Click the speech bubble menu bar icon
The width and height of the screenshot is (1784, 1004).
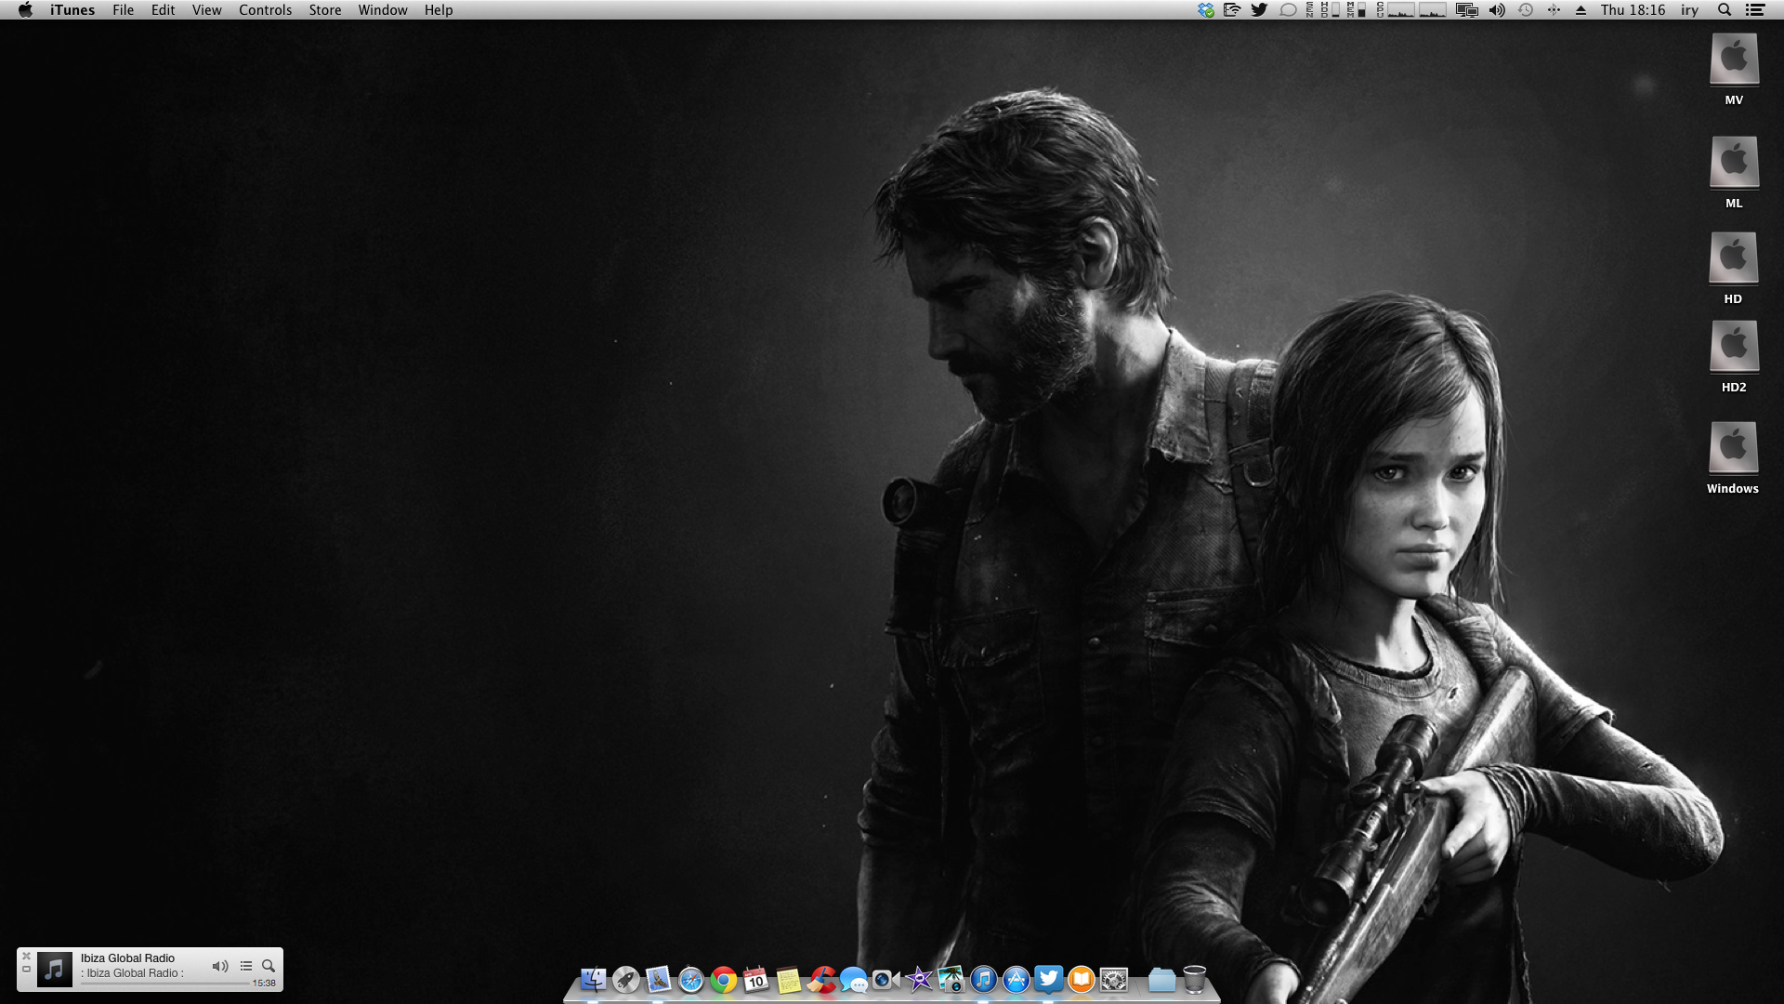pos(1288,10)
